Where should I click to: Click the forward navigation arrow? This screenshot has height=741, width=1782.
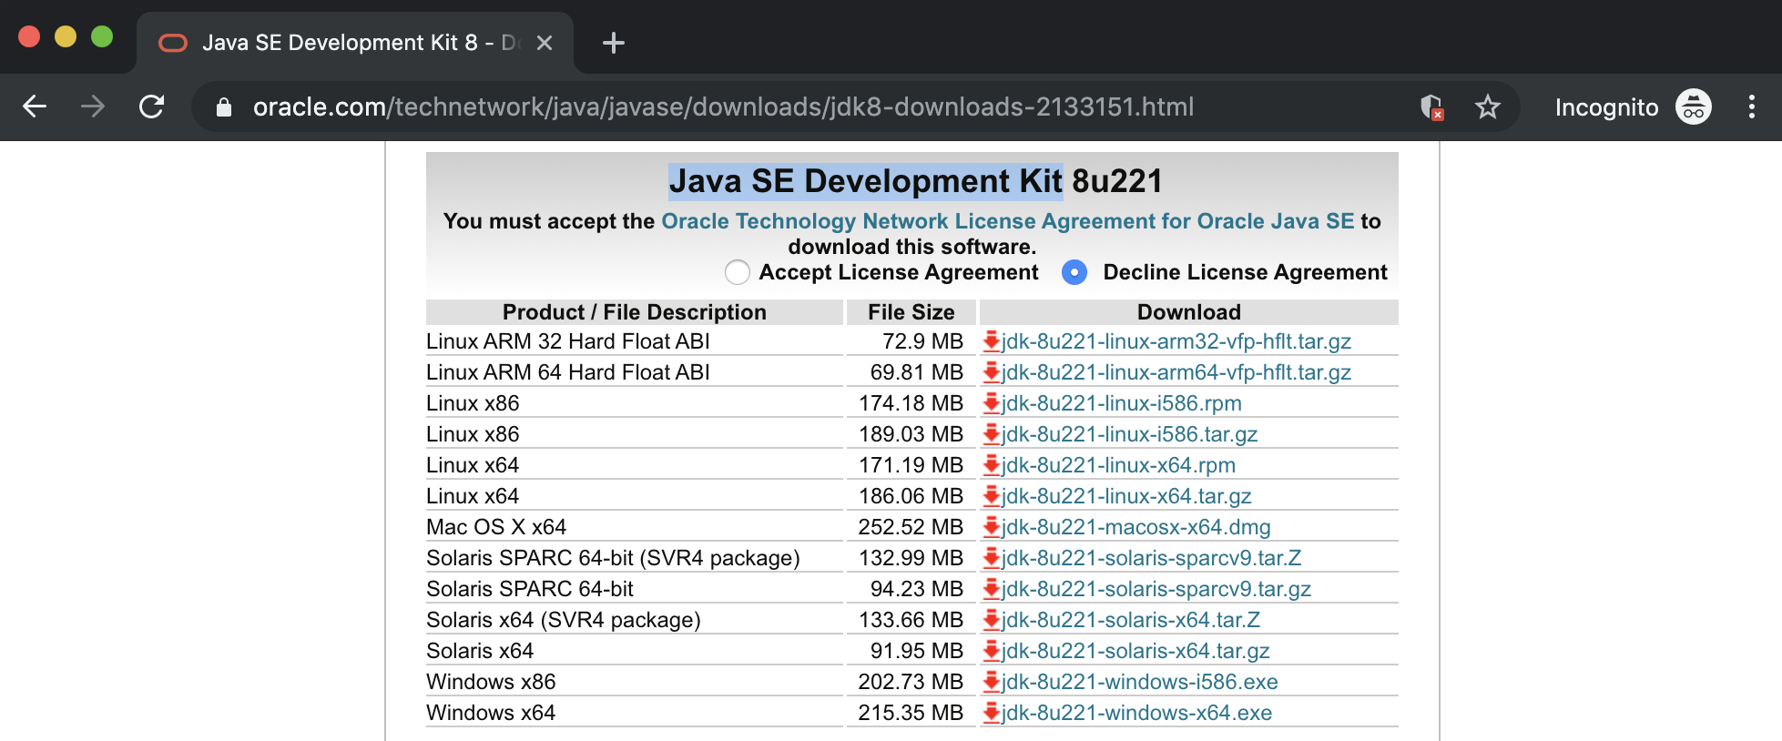tap(93, 107)
